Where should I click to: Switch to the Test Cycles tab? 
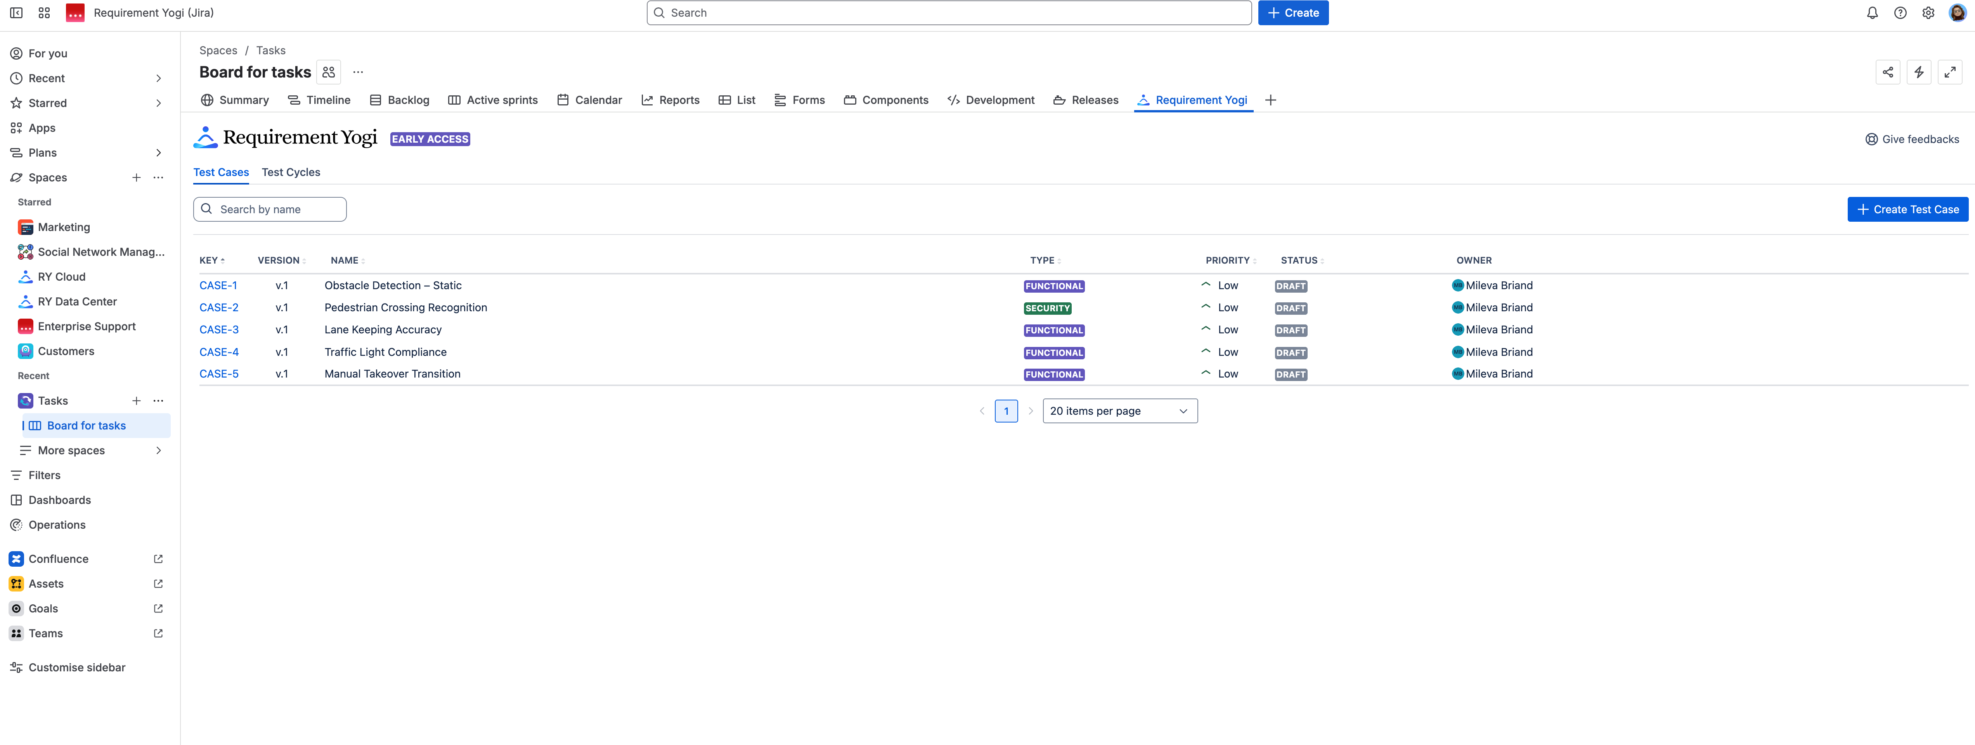291,172
